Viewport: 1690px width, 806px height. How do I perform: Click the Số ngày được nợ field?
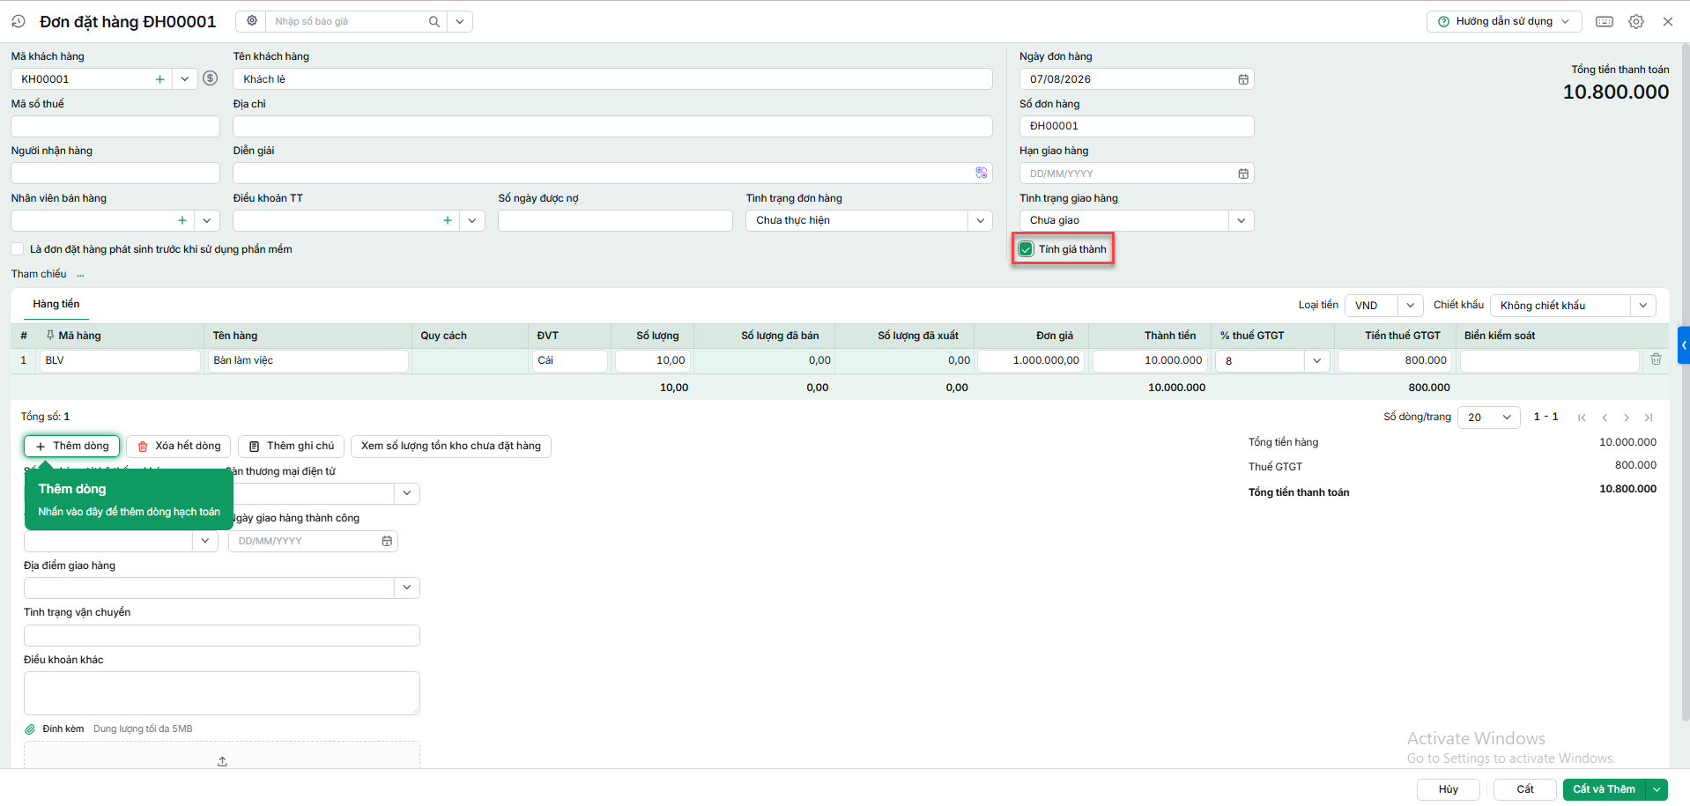[615, 220]
